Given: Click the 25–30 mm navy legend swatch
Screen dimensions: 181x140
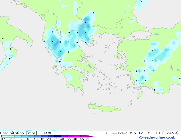Looking at the screenshot, I should [58, 136].
